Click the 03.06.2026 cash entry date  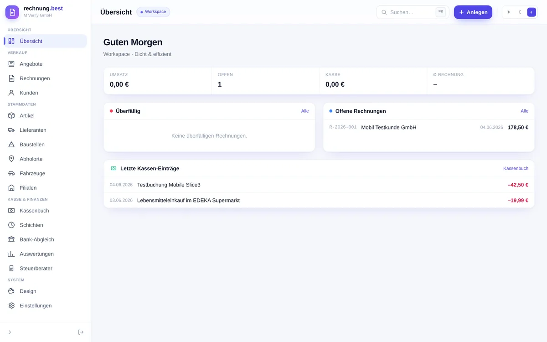click(121, 200)
